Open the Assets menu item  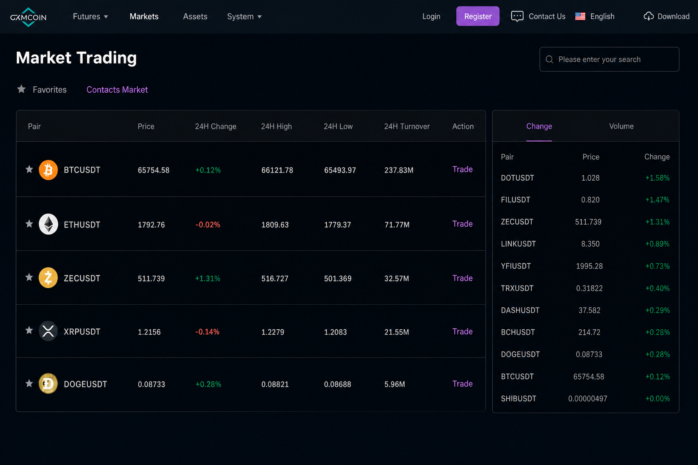click(195, 16)
